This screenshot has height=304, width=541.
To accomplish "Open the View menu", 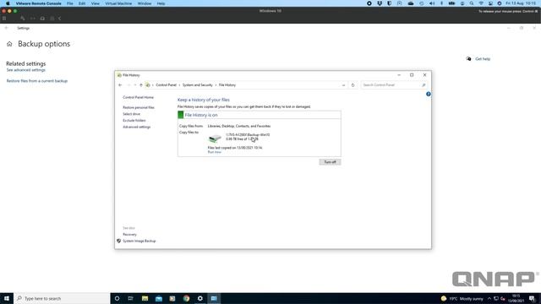I will pos(96,3).
